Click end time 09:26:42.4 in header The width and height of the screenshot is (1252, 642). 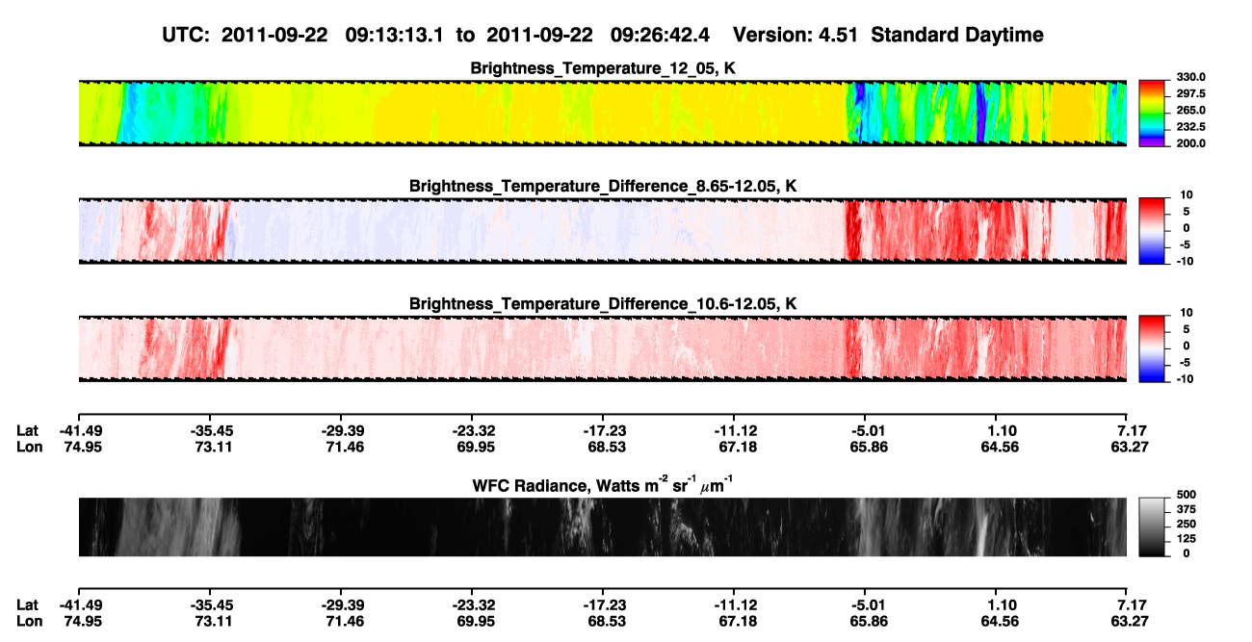tap(661, 36)
